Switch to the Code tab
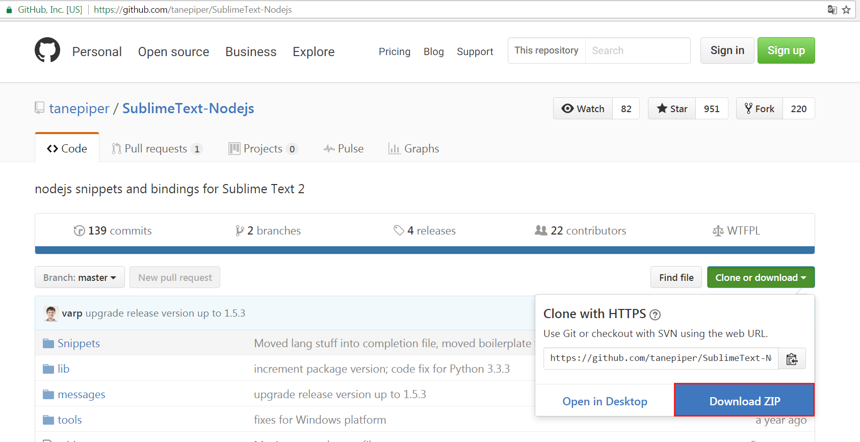Screen dimensions: 860x442 point(67,148)
